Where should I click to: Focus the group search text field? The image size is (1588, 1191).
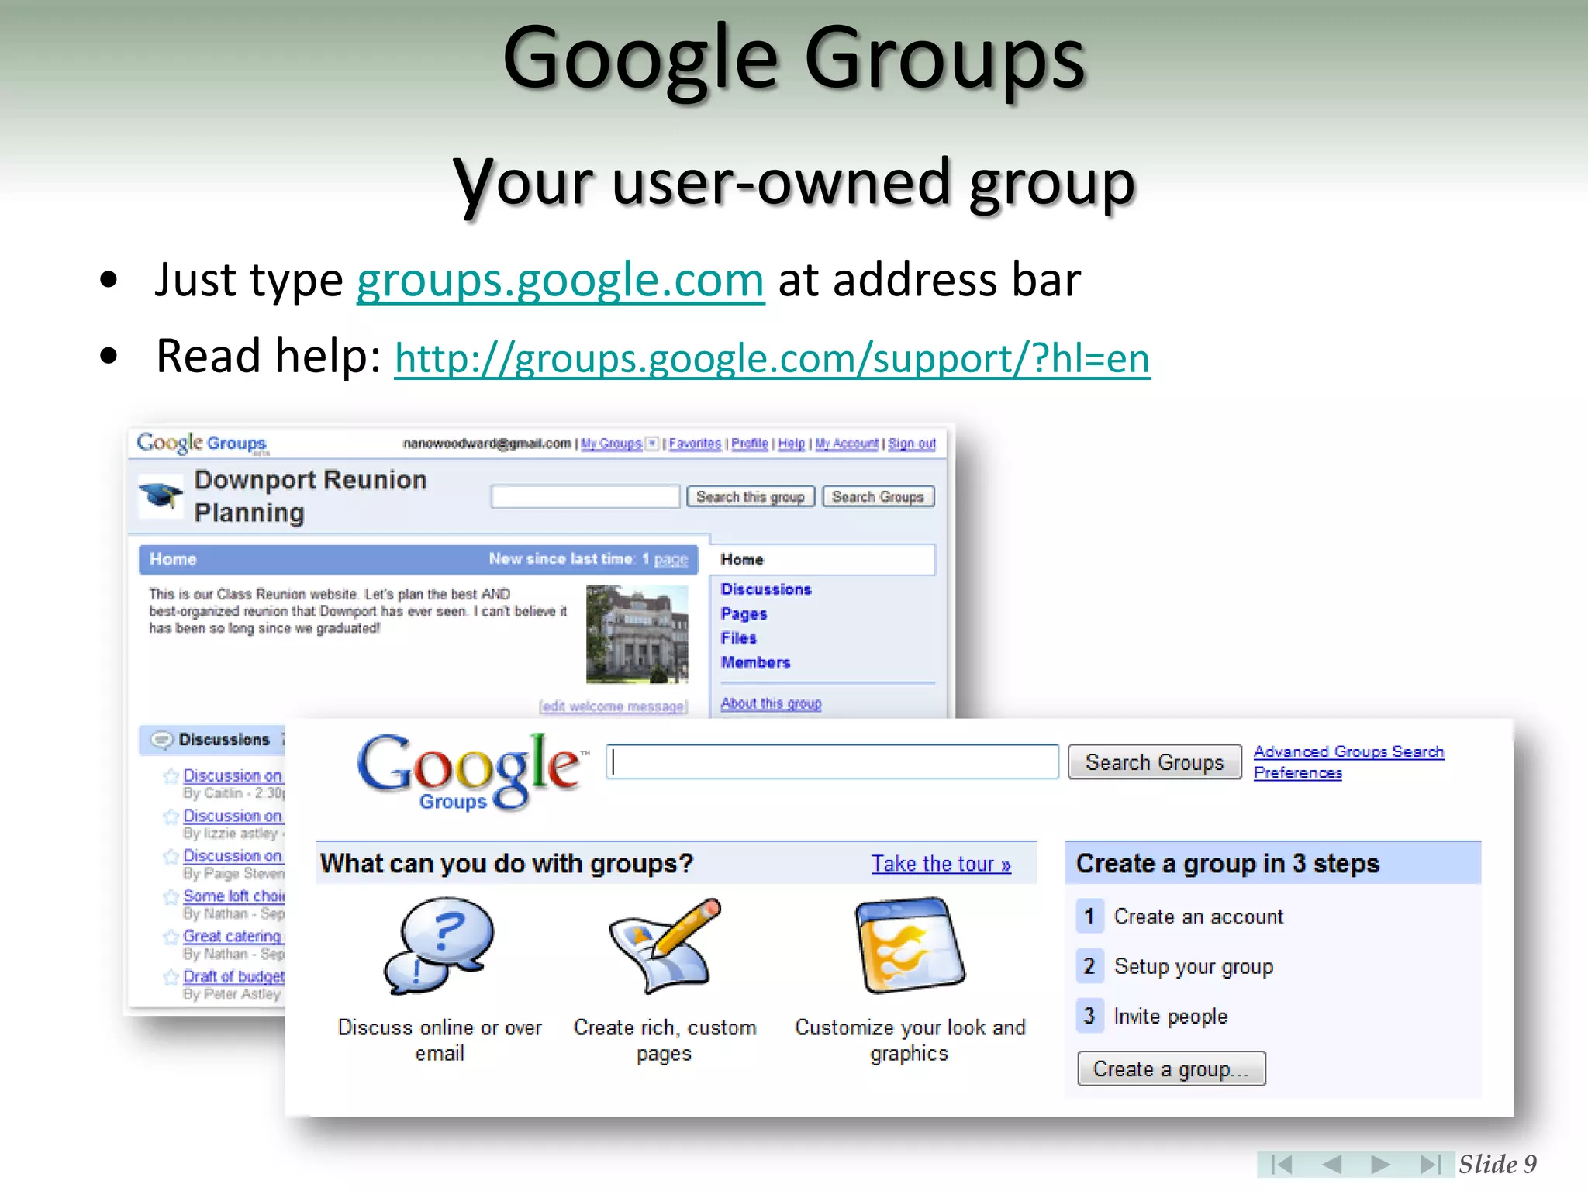pyautogui.click(x=585, y=496)
